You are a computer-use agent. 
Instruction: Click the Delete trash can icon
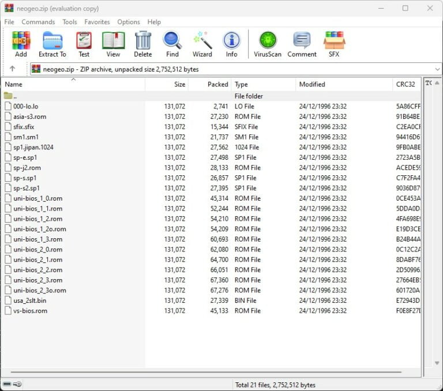pyautogui.click(x=142, y=44)
